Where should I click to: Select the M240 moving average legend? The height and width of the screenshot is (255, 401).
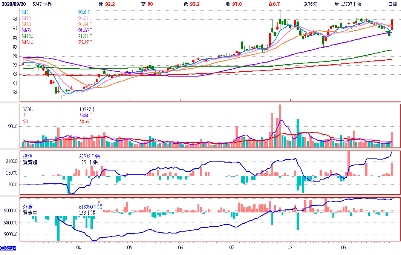pyautogui.click(x=28, y=42)
